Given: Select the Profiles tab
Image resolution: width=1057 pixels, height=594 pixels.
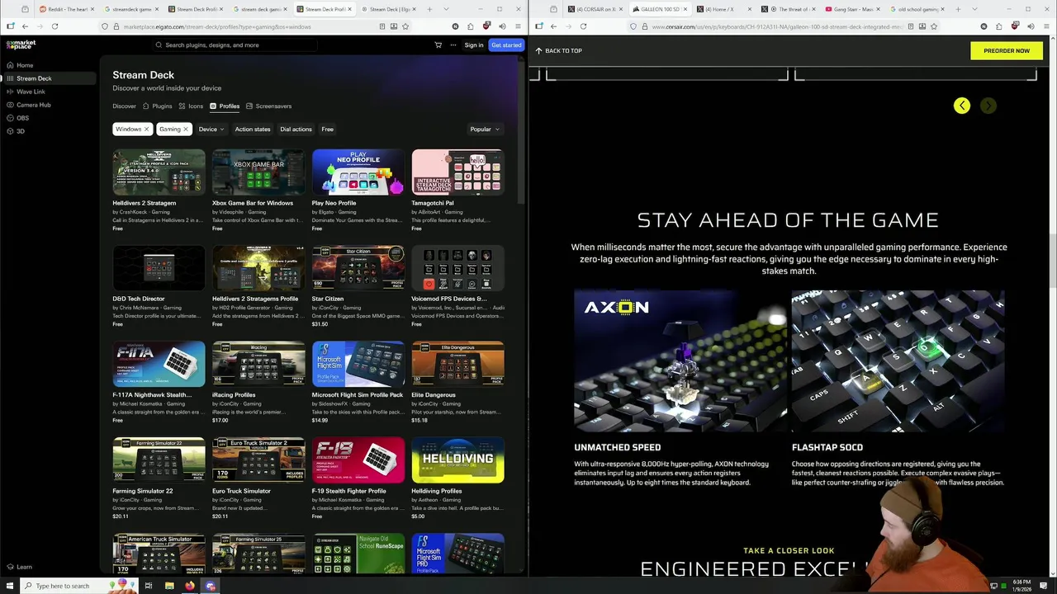Looking at the screenshot, I should tap(225, 106).
